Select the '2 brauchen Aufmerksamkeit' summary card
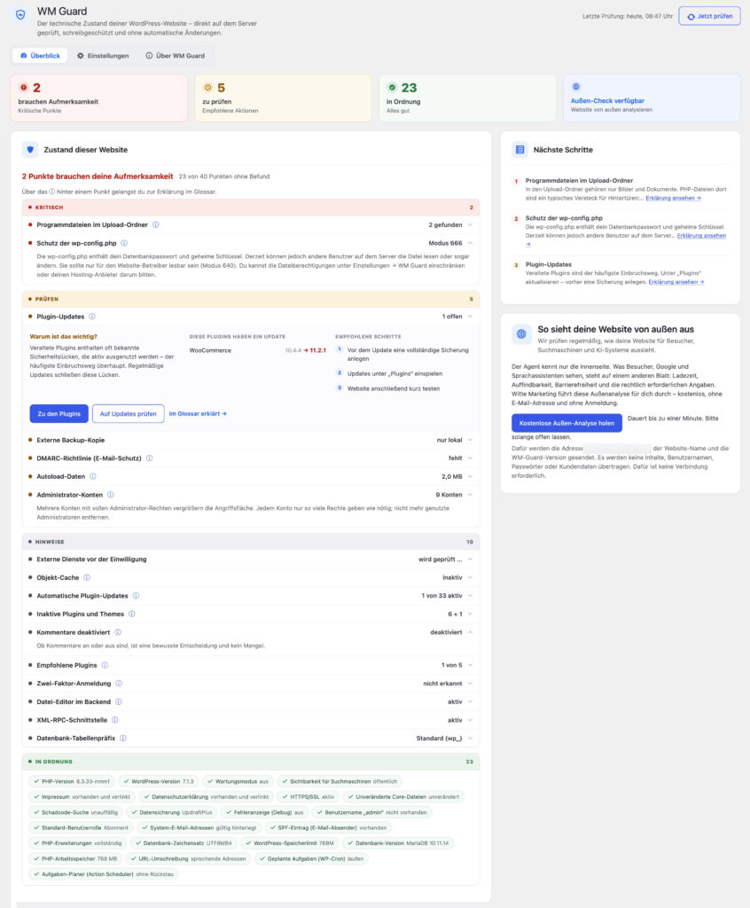 tap(99, 98)
